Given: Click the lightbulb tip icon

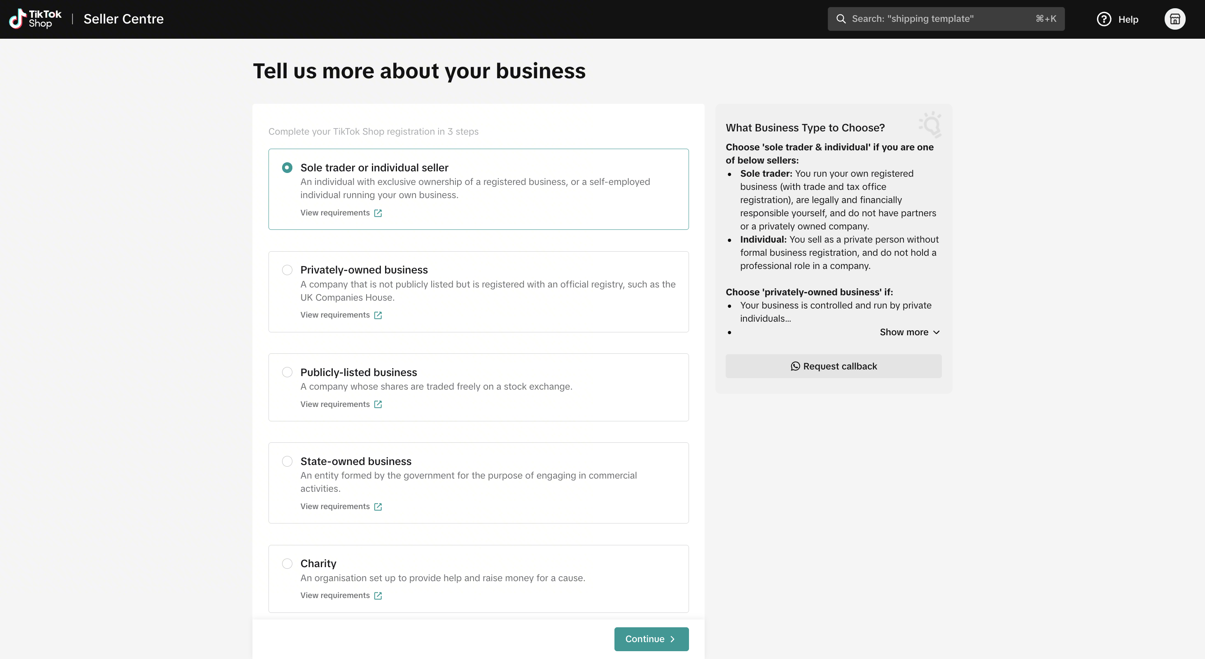Looking at the screenshot, I should pos(930,124).
